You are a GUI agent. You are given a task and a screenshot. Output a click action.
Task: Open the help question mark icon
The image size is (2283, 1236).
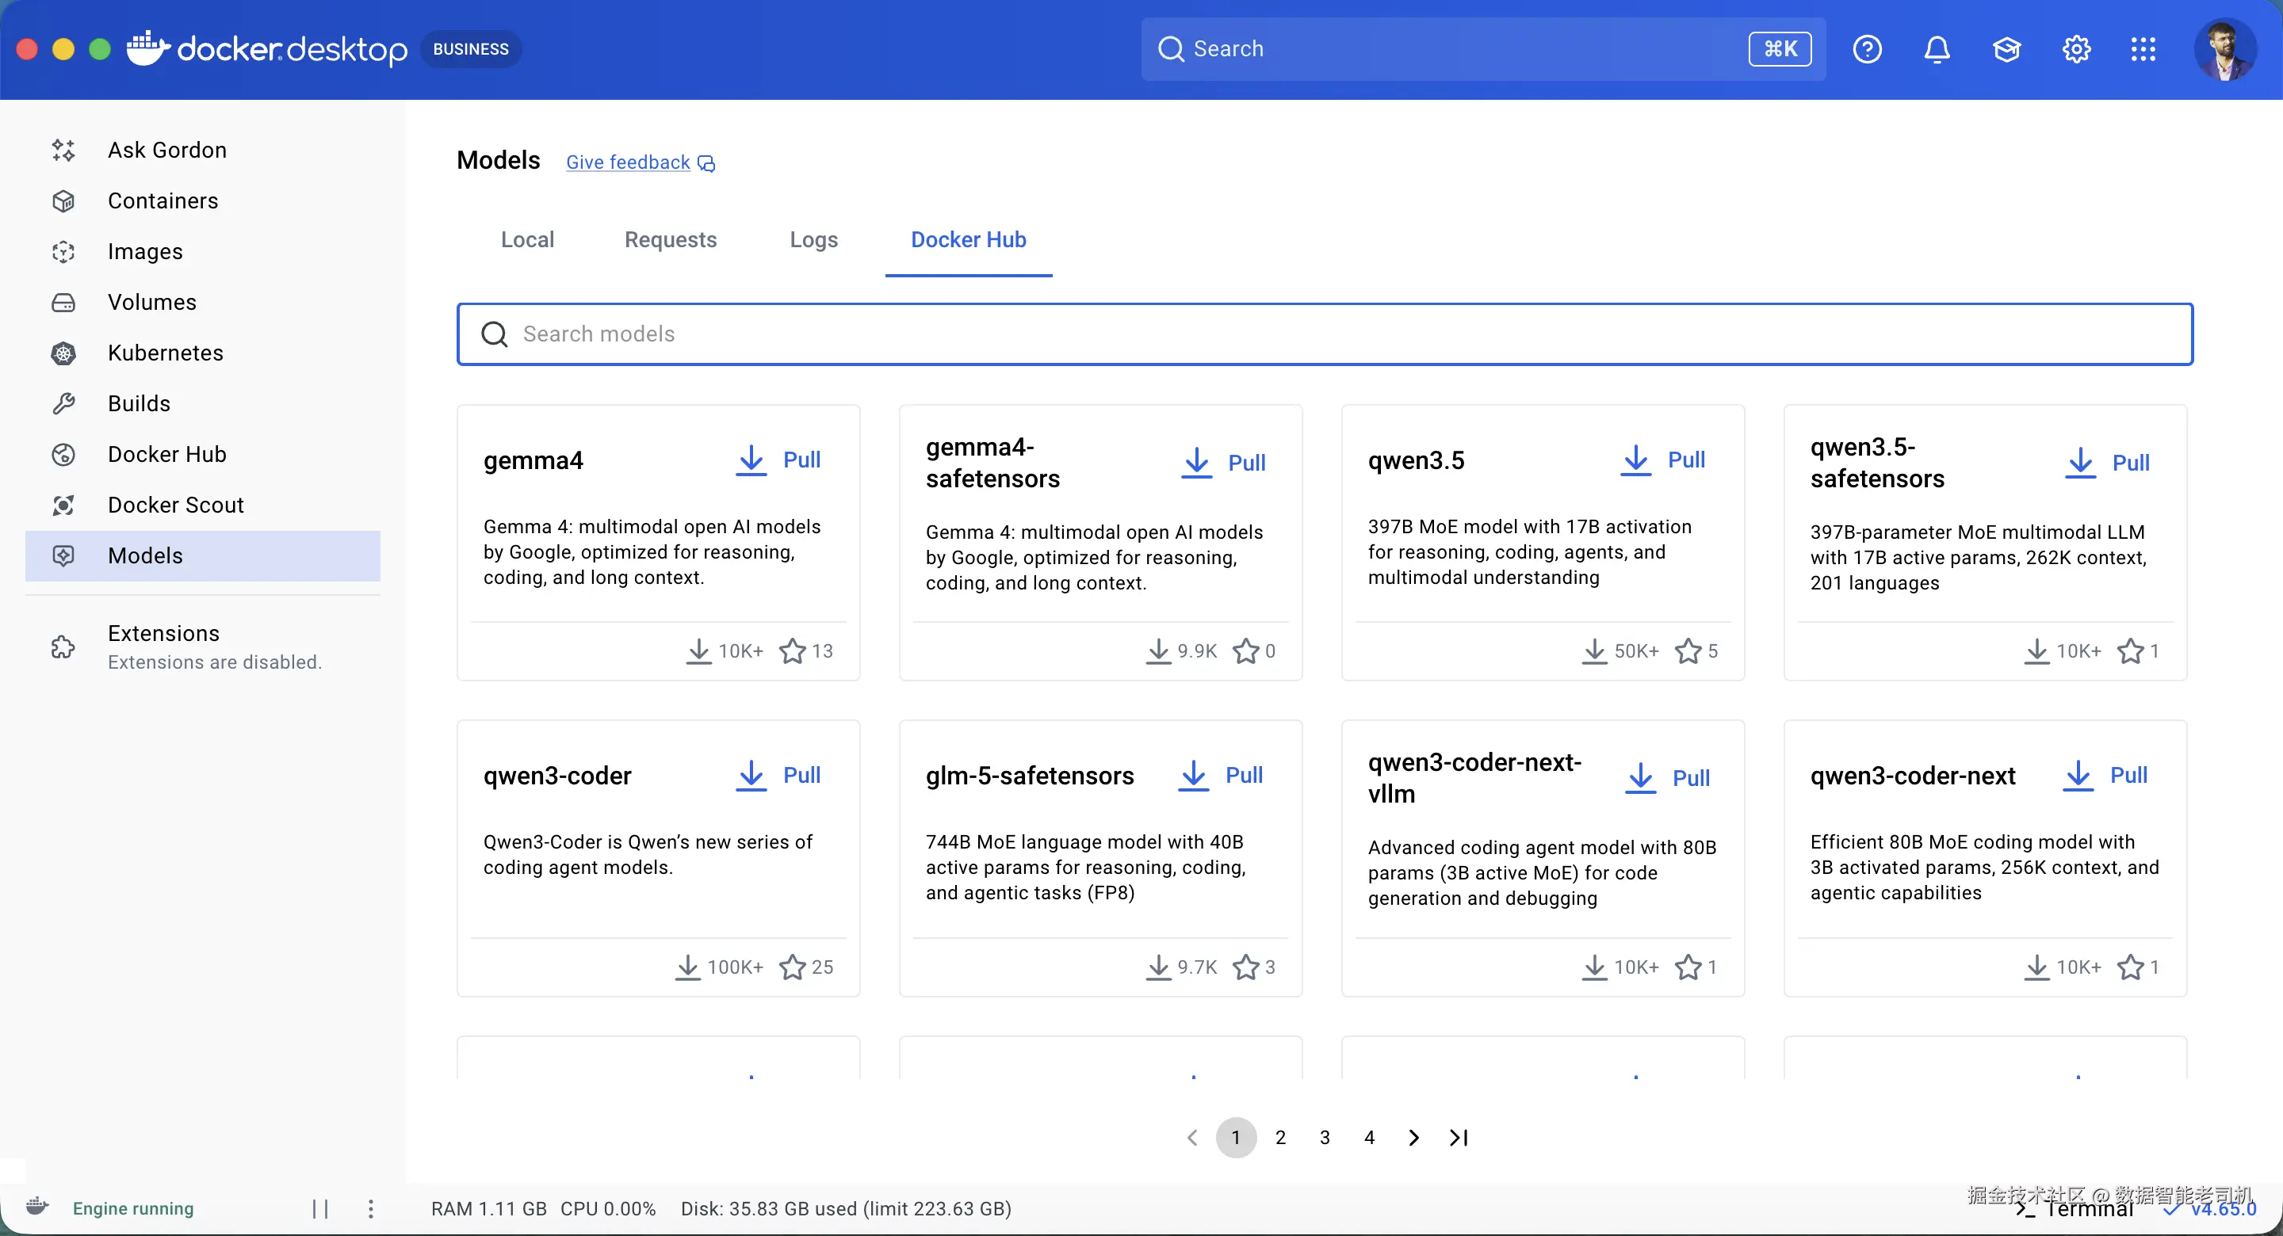click(1867, 49)
